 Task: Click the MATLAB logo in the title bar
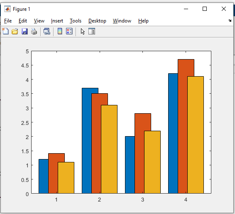coord(7,9)
